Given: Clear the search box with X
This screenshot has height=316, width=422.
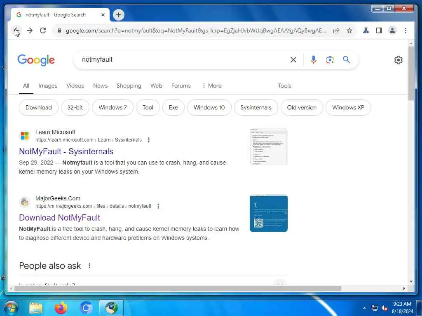Looking at the screenshot, I should coord(293,60).
